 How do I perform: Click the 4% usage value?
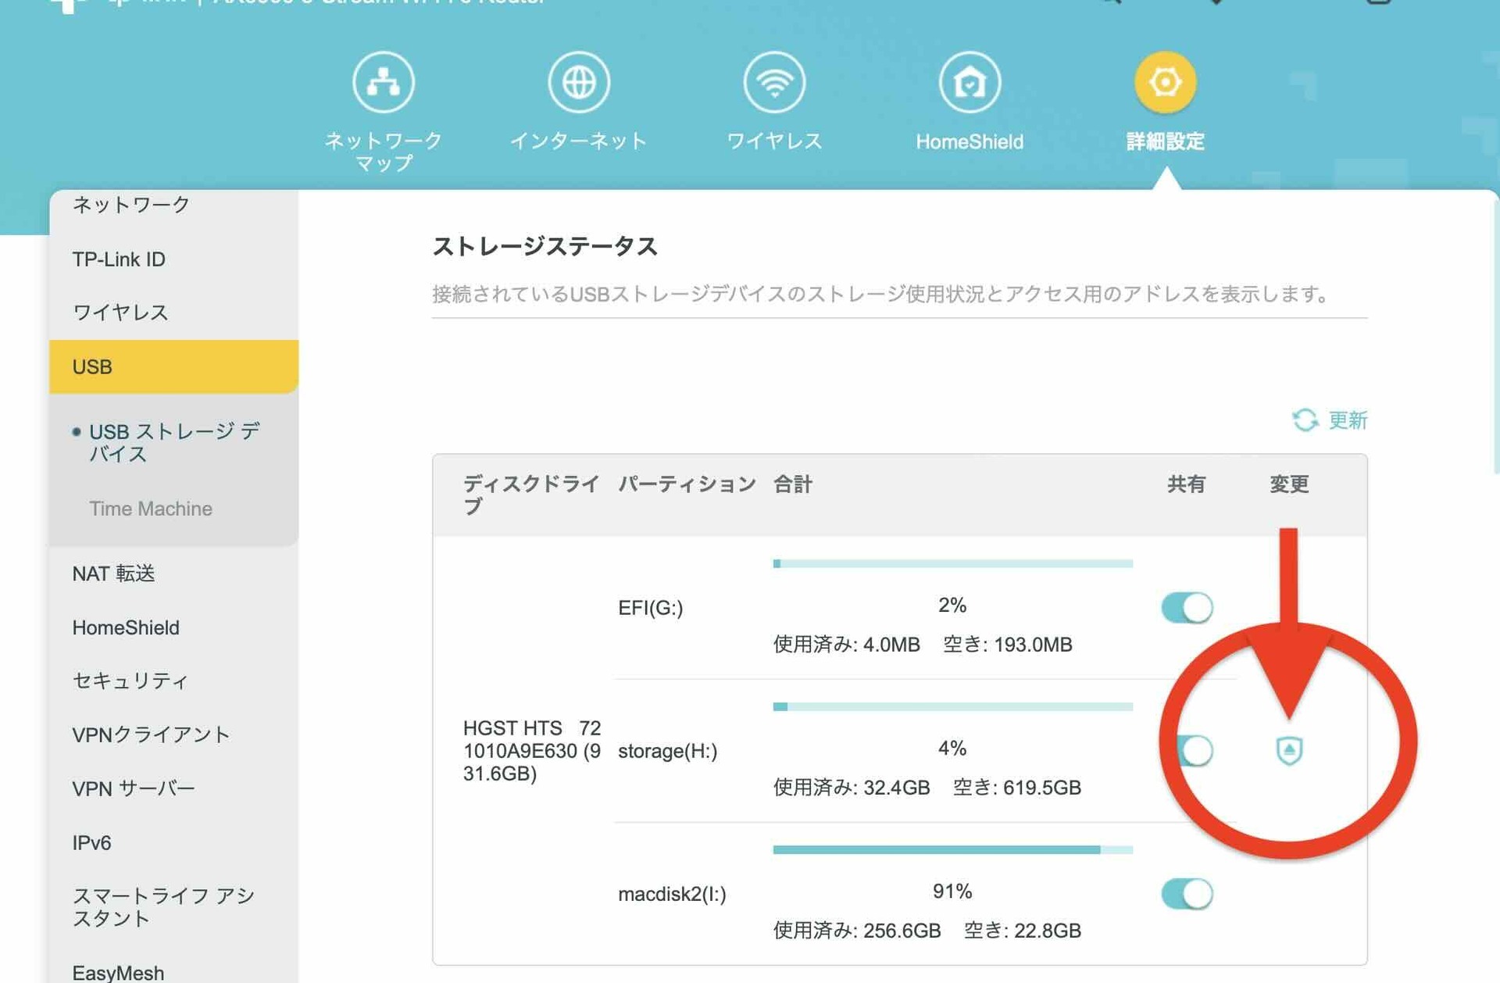(952, 748)
